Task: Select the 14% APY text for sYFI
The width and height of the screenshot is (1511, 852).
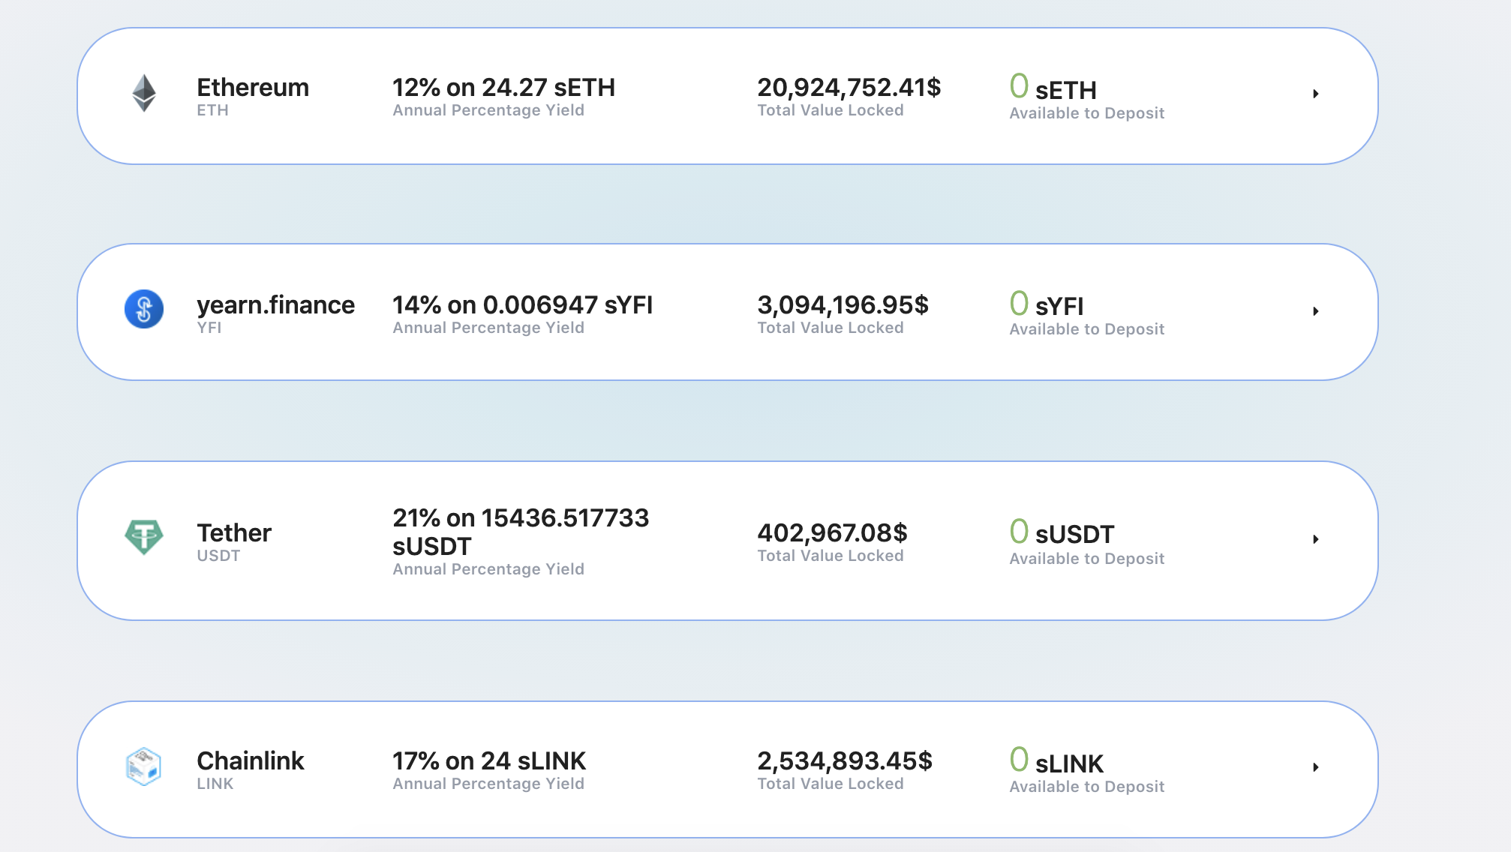Action: pos(523,305)
